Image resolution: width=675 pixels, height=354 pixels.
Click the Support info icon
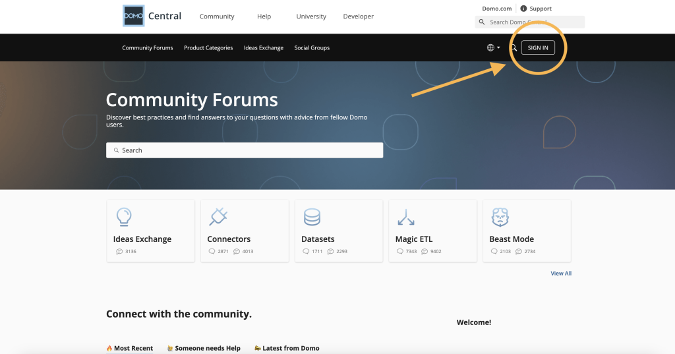point(523,9)
